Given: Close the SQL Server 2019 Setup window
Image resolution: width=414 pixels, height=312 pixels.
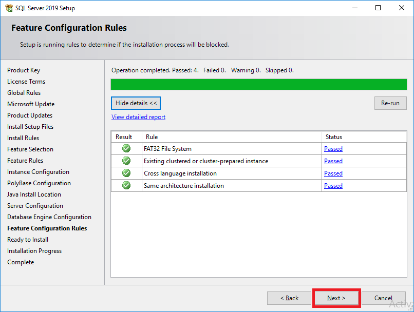Looking at the screenshot, I should (x=402, y=8).
